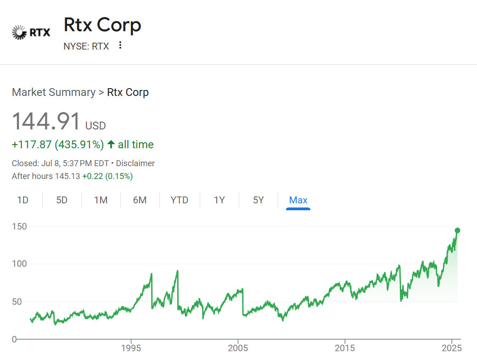Select the 1D time range tab

22,200
